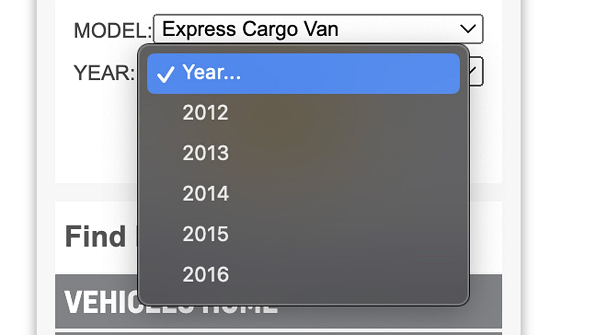Click the light gray divider above the Find heading
Viewport: 596px width, 335px height.
pos(93,192)
